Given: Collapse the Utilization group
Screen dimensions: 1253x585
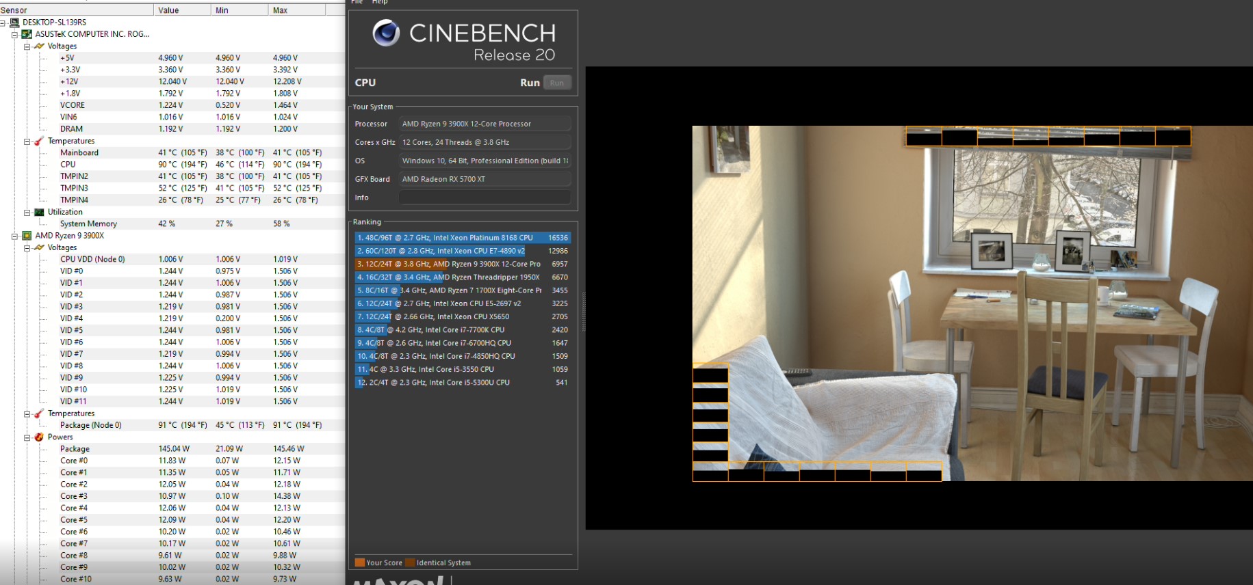Looking at the screenshot, I should [x=27, y=213].
